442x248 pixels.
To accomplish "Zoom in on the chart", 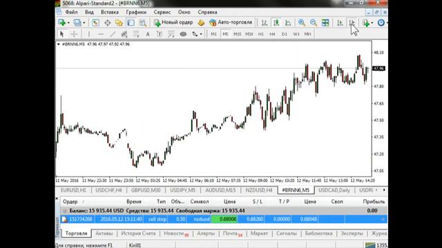I will [302, 23].
